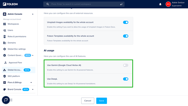
Task: Click the Global Account settings icon
Action: [5, 70]
